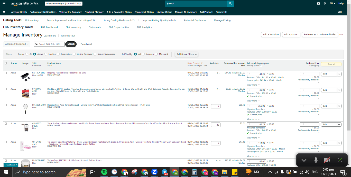
Task: Click the Add a product button
Action: (291, 34)
